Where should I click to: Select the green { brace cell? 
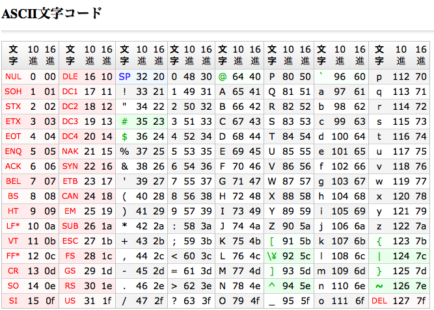coord(379,241)
